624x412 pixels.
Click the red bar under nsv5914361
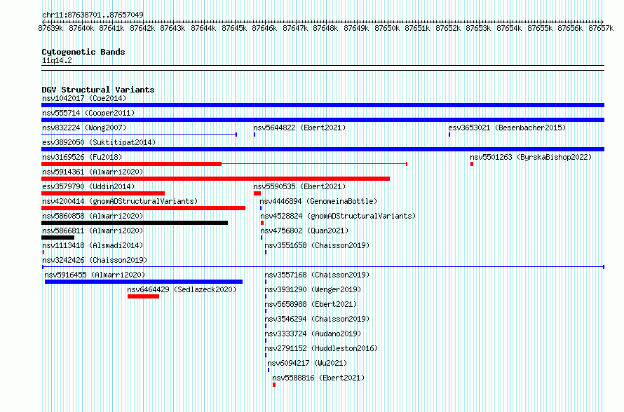coord(215,179)
